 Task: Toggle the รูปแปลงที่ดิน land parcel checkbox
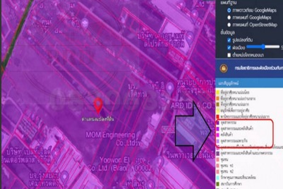229,40
